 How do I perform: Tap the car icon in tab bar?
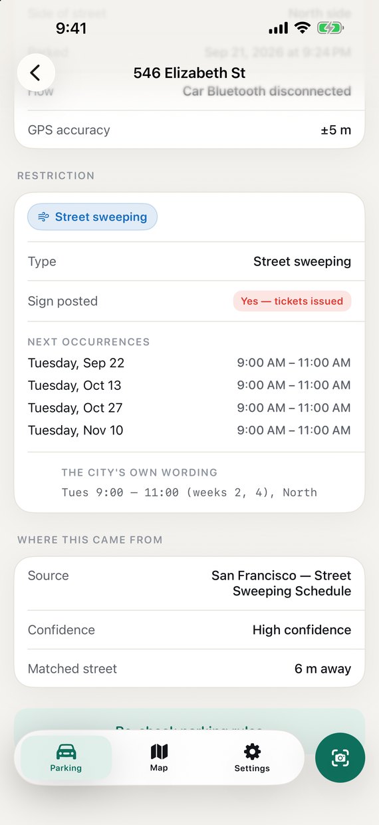pos(66,752)
